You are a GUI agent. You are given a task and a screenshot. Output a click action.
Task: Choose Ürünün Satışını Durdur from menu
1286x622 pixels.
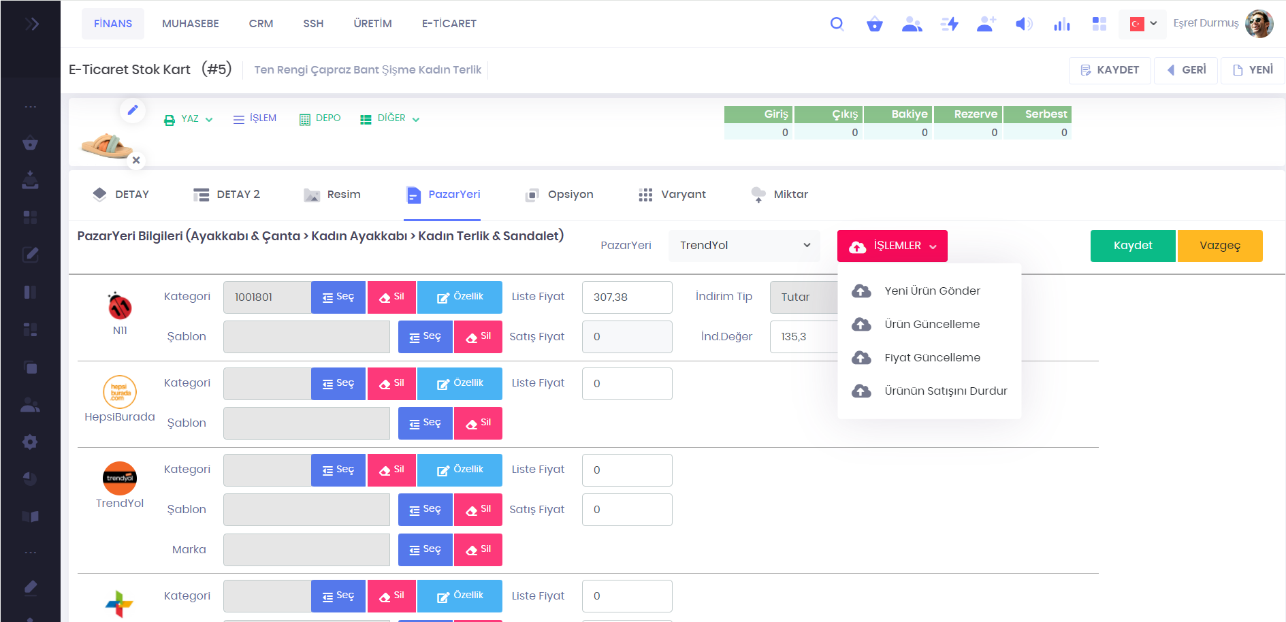[x=945, y=391]
